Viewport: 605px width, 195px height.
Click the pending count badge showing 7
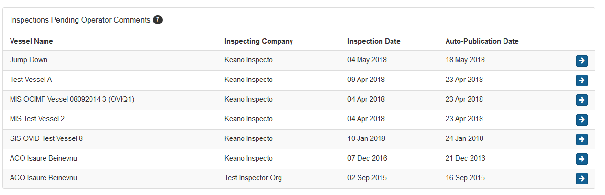[x=157, y=20]
